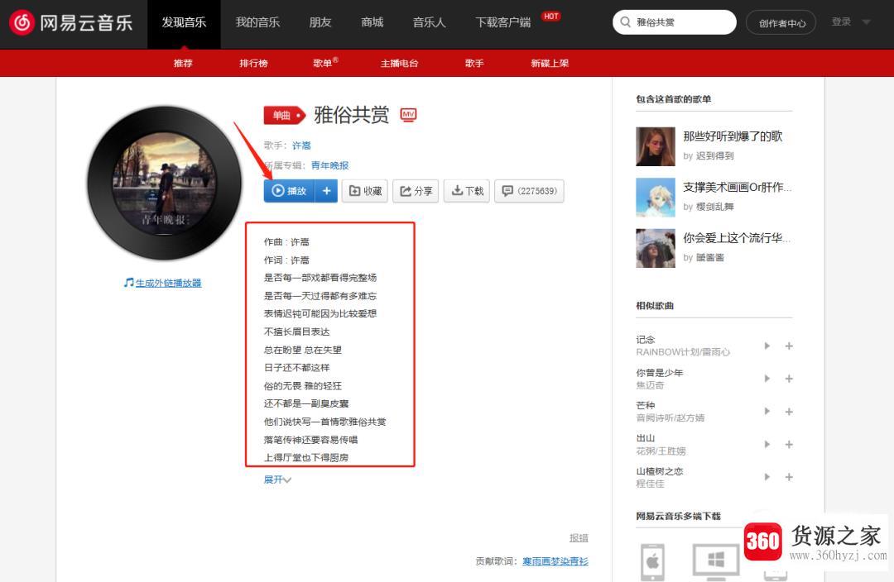Expand the lyrics with 展开

(x=277, y=479)
